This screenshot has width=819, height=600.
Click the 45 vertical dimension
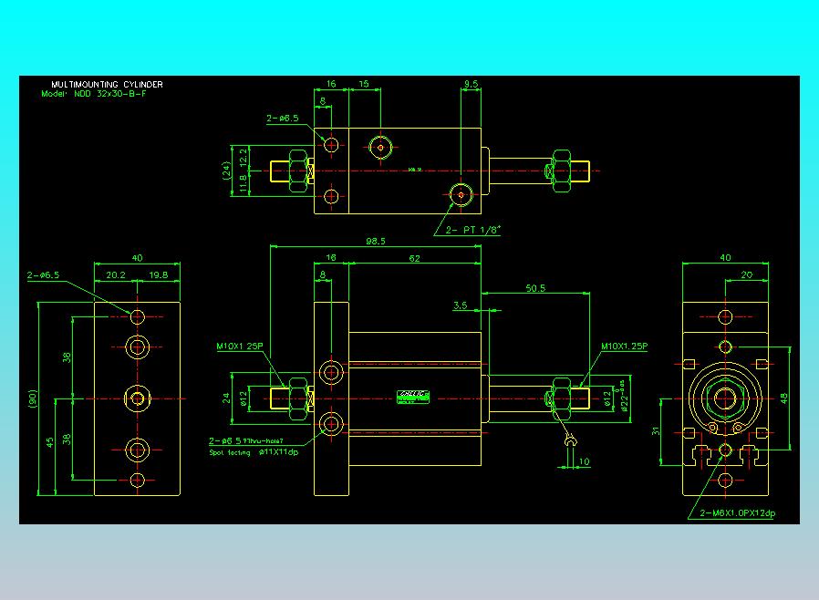click(49, 443)
